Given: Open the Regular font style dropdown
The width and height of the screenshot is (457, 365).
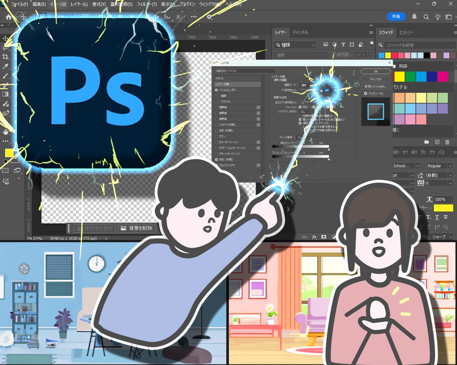Looking at the screenshot, I should [x=439, y=166].
